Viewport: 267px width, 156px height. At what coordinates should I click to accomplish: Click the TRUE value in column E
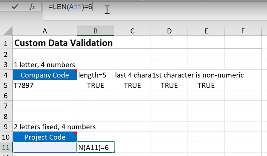tap(206, 85)
